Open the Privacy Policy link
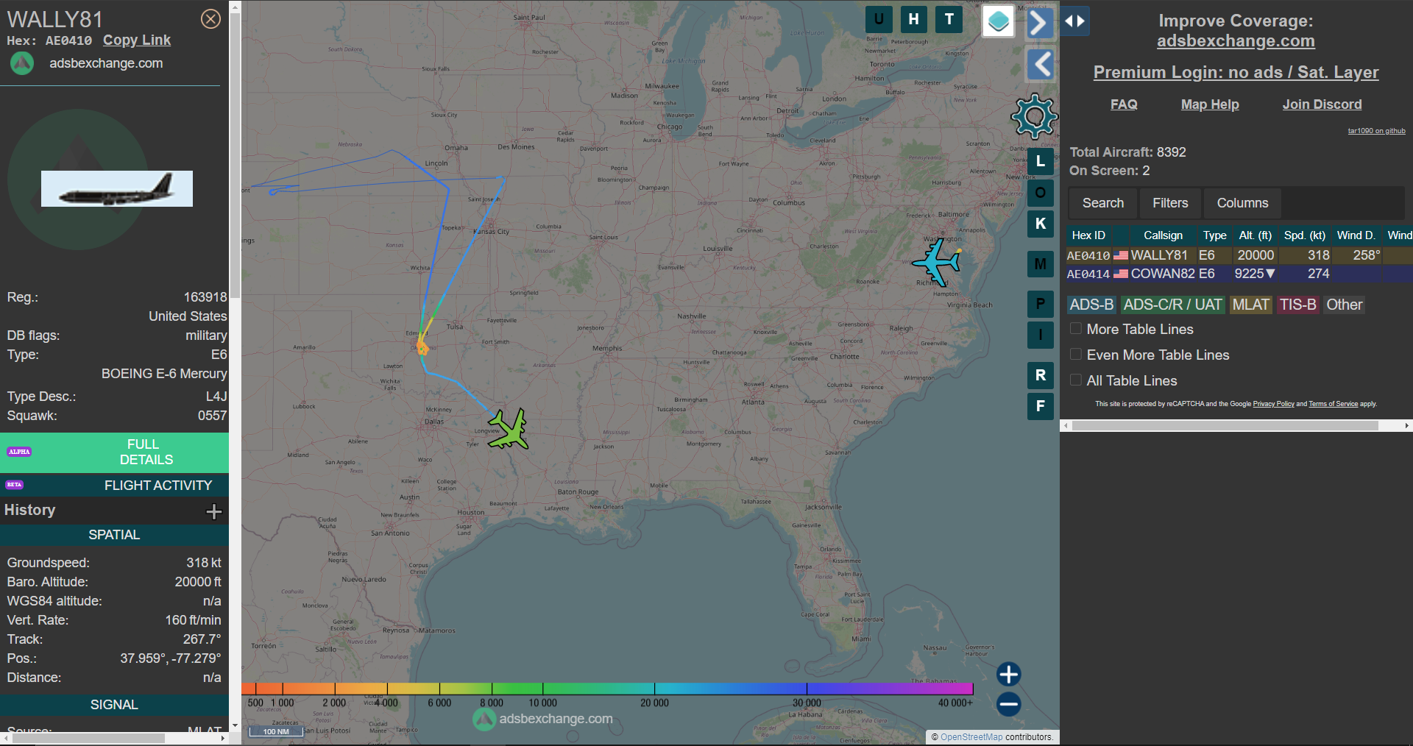1413x746 pixels. pyautogui.click(x=1273, y=404)
